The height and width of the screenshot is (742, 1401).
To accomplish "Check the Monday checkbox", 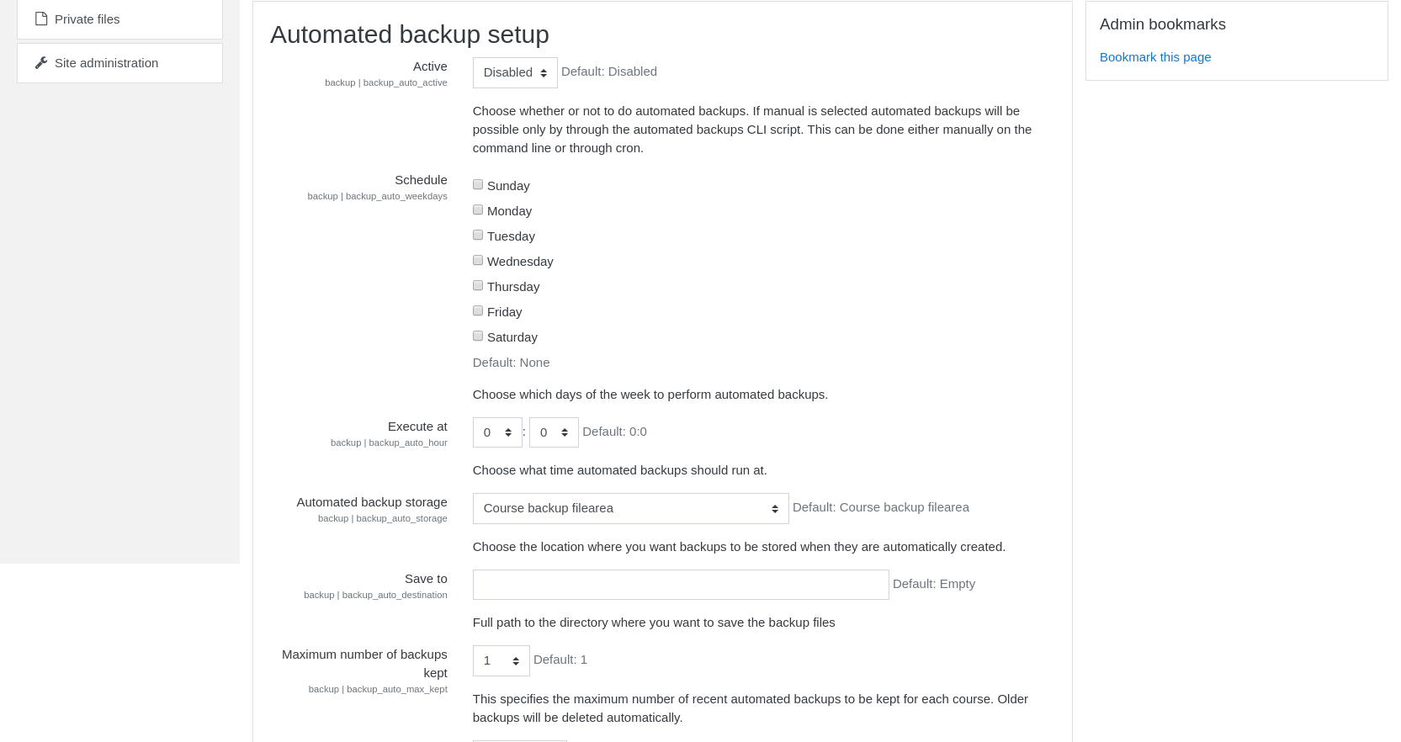I will point(478,209).
